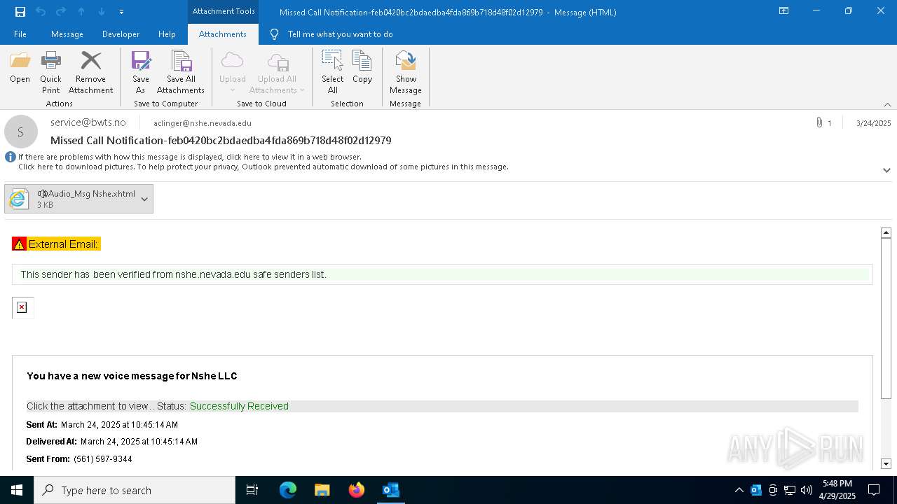
Task: Click Save All Attachments
Action: [181, 72]
